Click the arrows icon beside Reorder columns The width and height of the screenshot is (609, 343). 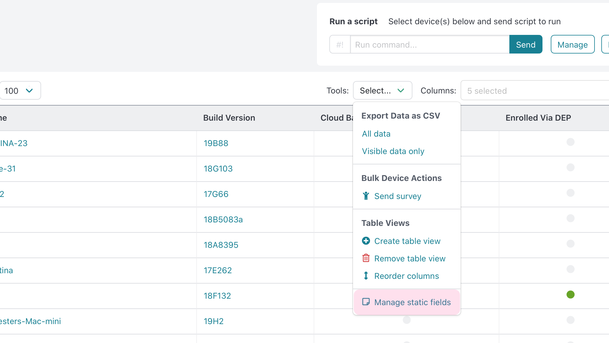point(366,276)
